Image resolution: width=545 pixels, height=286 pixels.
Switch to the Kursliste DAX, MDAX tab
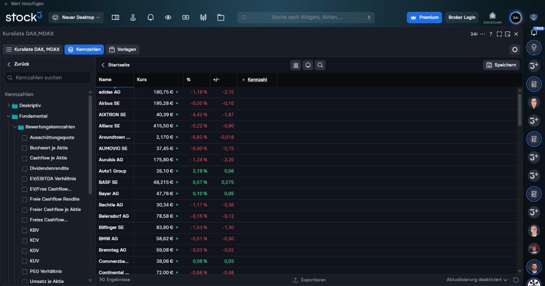[x=33, y=50]
